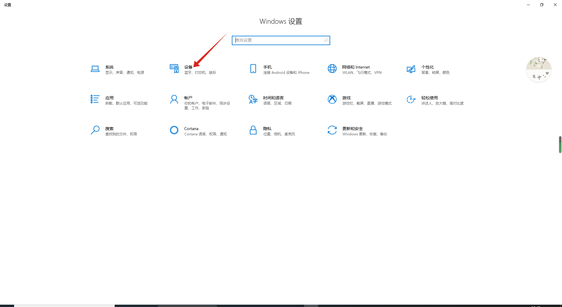Open the 时间和语言 label

point(273,98)
